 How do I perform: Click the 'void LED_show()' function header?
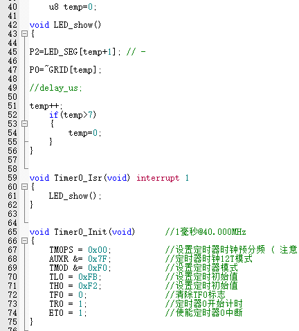(65, 25)
